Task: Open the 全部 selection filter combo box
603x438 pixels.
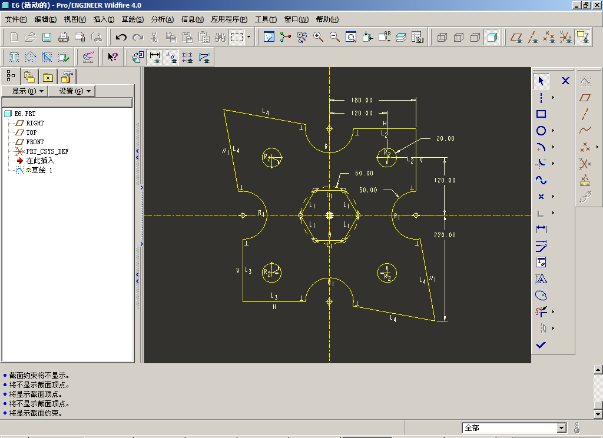Action: click(x=561, y=428)
